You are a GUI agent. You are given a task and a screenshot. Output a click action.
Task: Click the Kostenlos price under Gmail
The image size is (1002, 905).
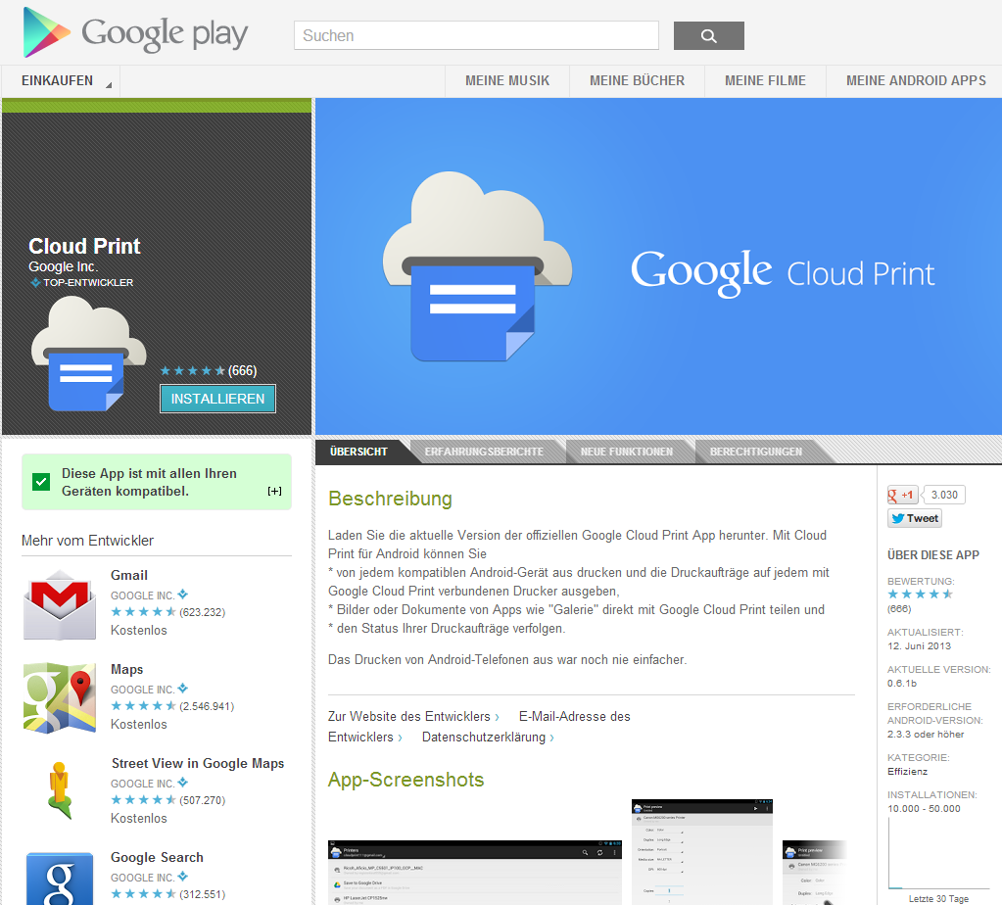(x=139, y=630)
